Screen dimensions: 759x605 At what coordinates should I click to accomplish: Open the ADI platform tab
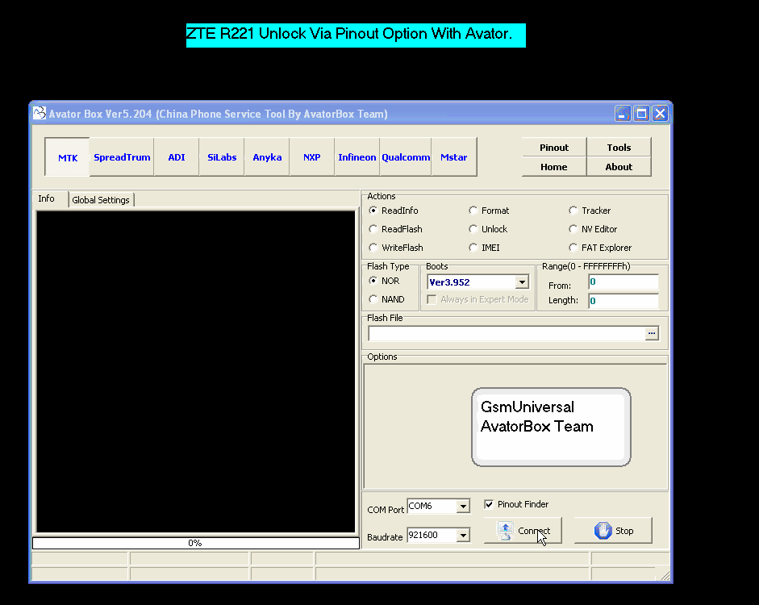click(x=176, y=157)
